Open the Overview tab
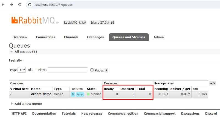Viewport: 220px width, 119px height. pos(20,37)
